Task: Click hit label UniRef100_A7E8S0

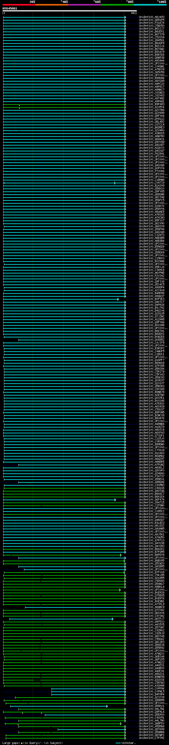Action: [152, 404]
